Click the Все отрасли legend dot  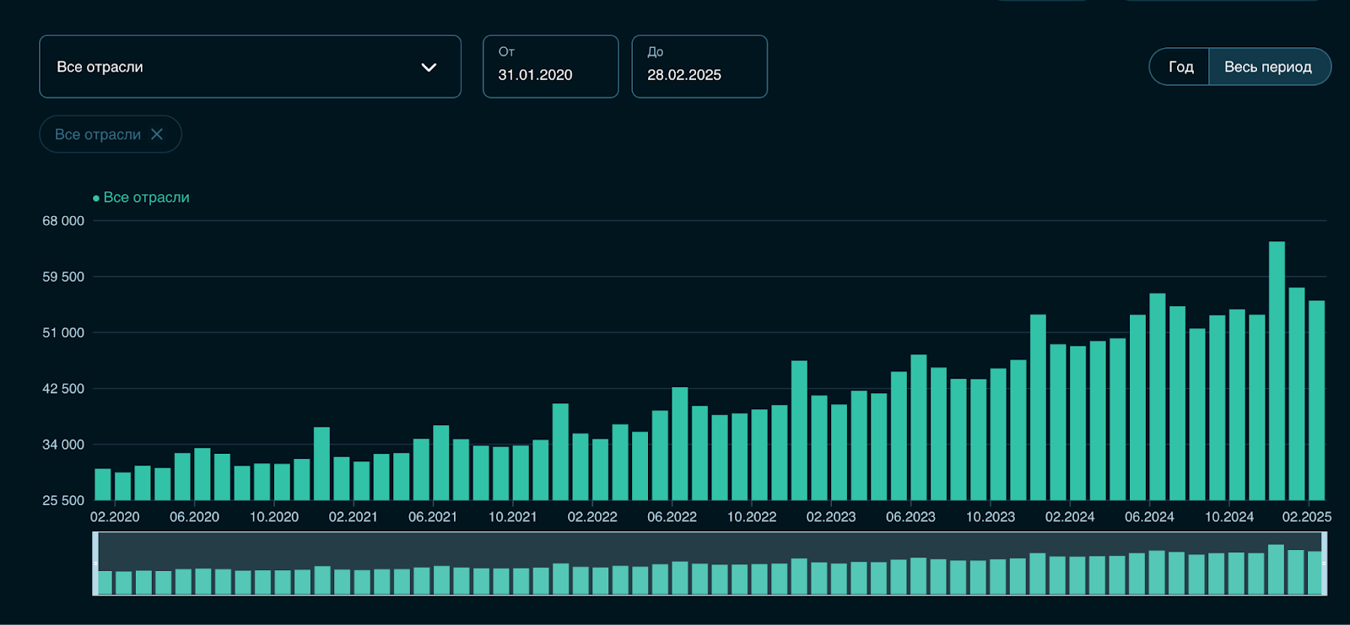96,198
